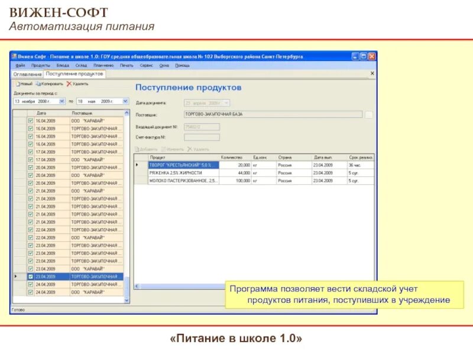The image size is (473, 354).
Task: Toggle checkbox of 24.04.2009 ТОРГОВО-ЗАКУПОЧНАЯ row
Action: [31, 284]
